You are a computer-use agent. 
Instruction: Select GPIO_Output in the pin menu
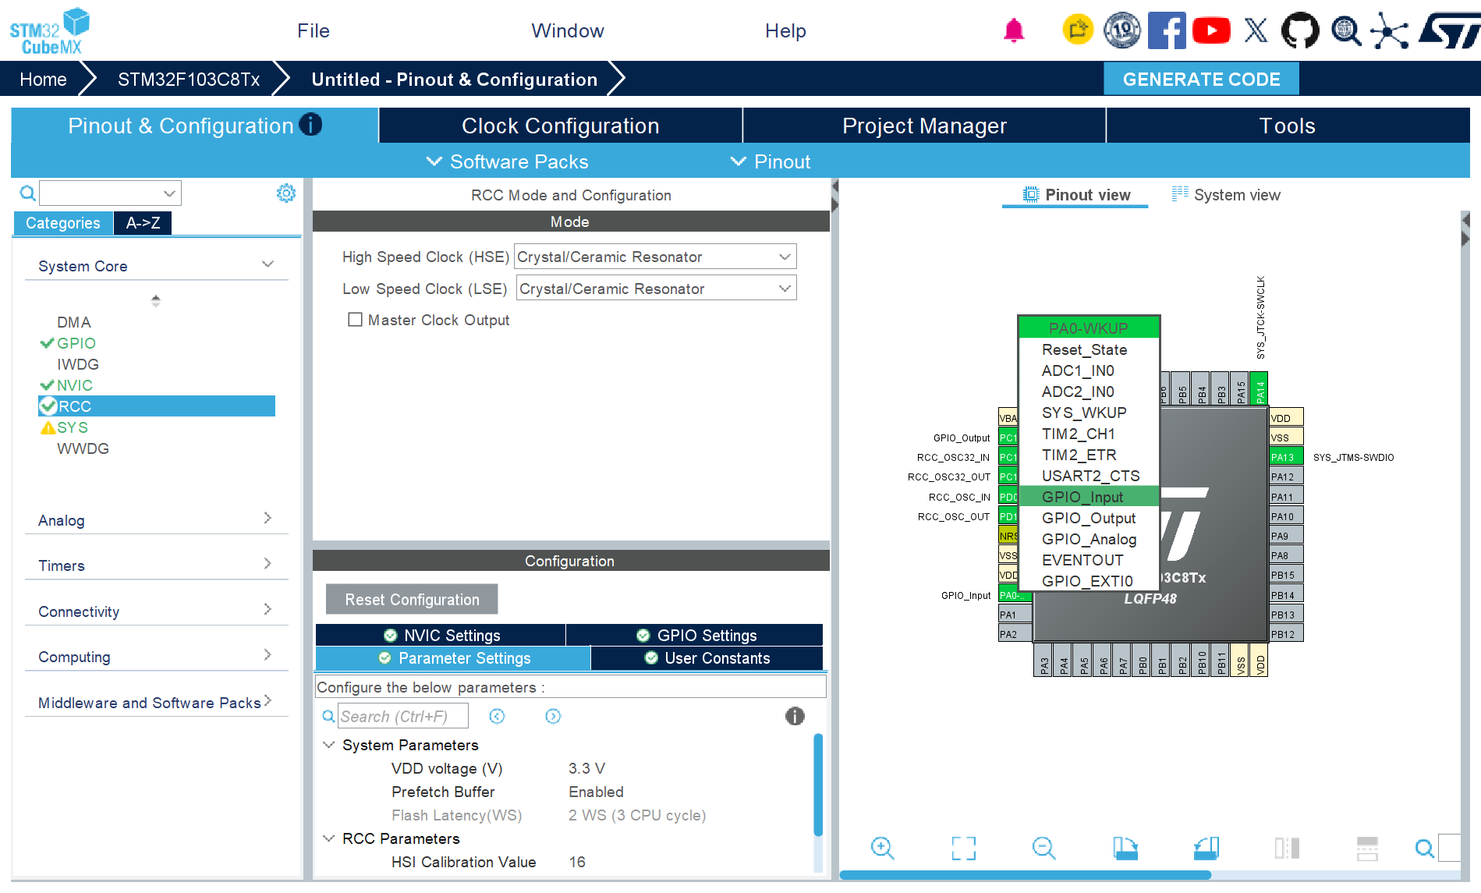1089,518
